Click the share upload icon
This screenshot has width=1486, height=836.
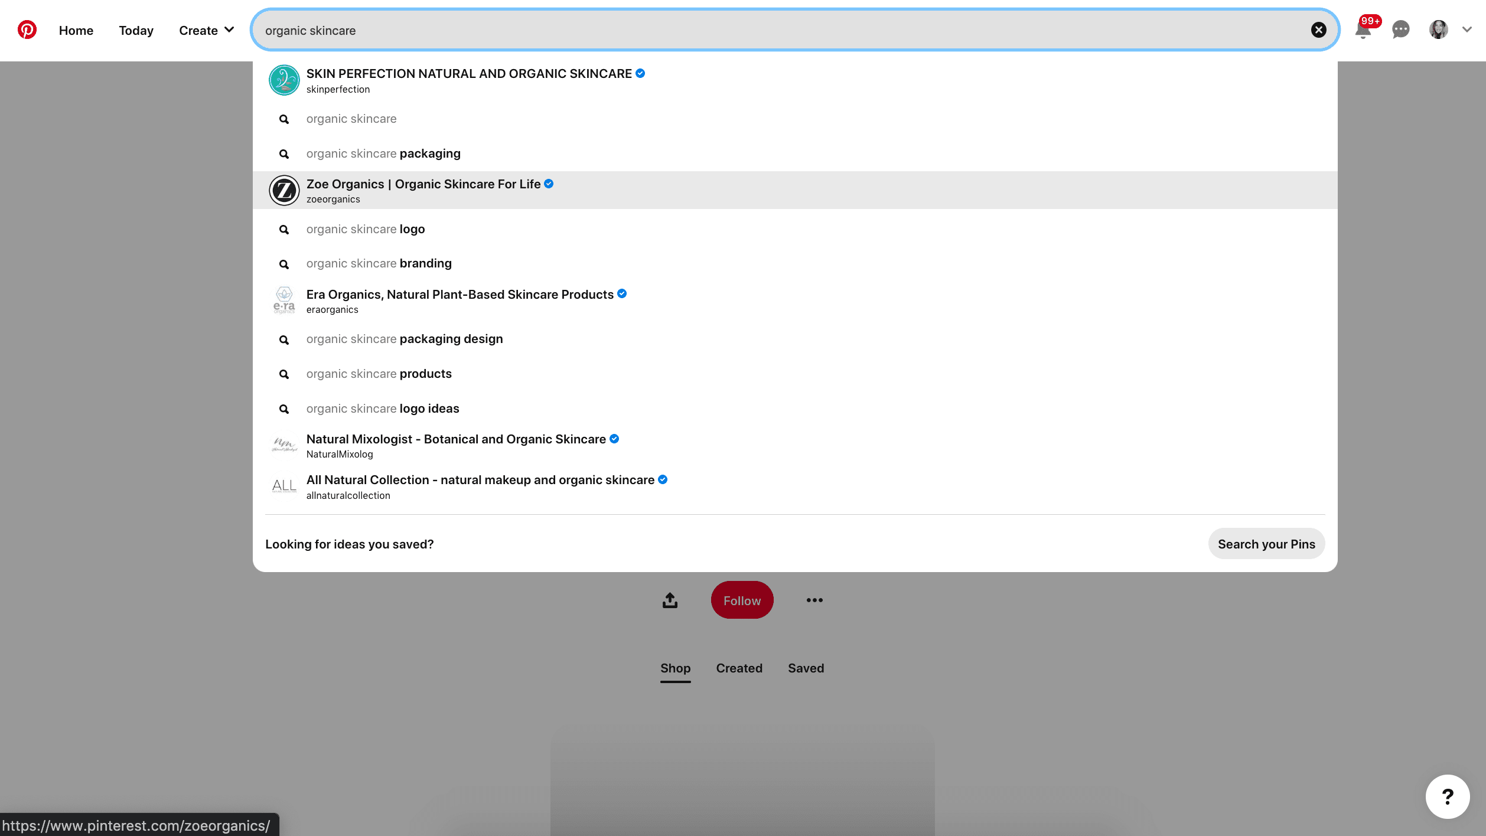670,600
